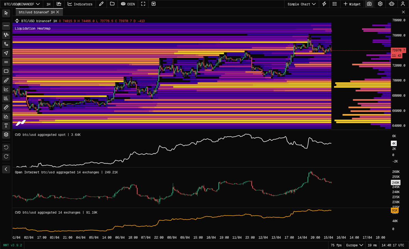Take a chart screenshot with camera icon
This screenshot has height=249, width=409.
(369, 4)
